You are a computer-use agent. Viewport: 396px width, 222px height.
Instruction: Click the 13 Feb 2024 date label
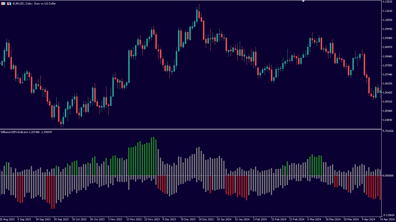[x=279, y=219]
